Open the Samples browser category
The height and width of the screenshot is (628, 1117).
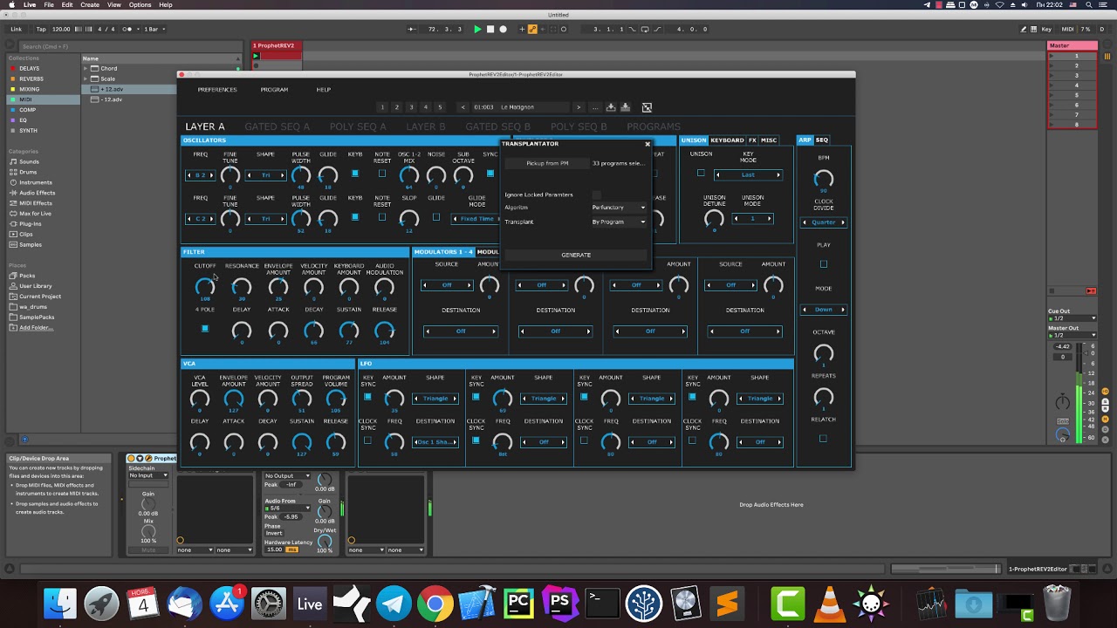point(30,245)
